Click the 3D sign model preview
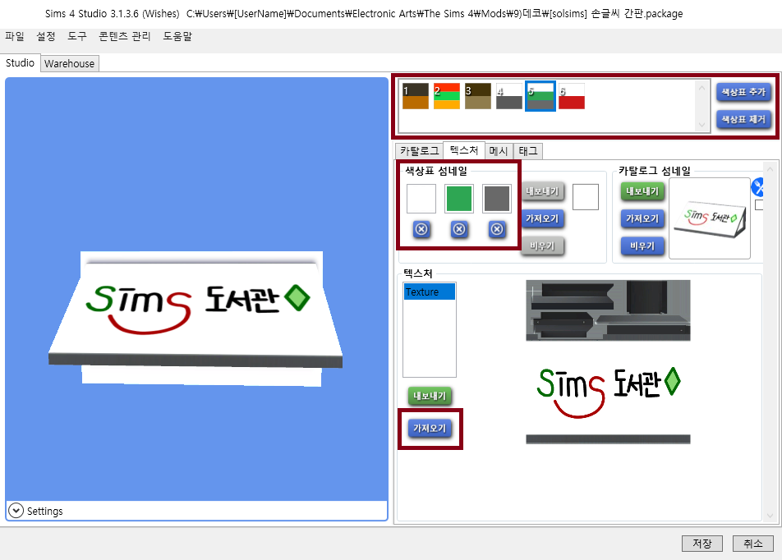 pyautogui.click(x=195, y=319)
